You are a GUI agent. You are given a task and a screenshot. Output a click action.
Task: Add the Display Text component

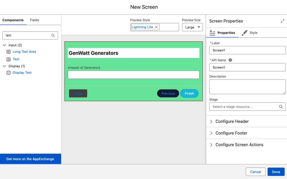click(22, 73)
